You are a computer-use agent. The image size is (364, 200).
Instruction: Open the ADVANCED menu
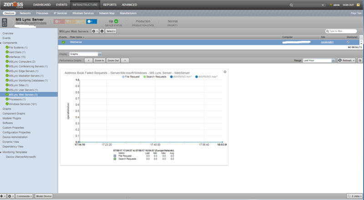pos(129,5)
